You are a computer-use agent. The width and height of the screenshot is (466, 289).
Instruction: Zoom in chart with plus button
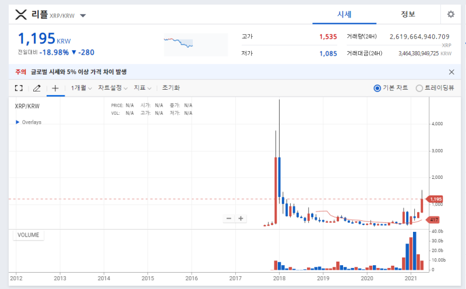click(x=241, y=218)
